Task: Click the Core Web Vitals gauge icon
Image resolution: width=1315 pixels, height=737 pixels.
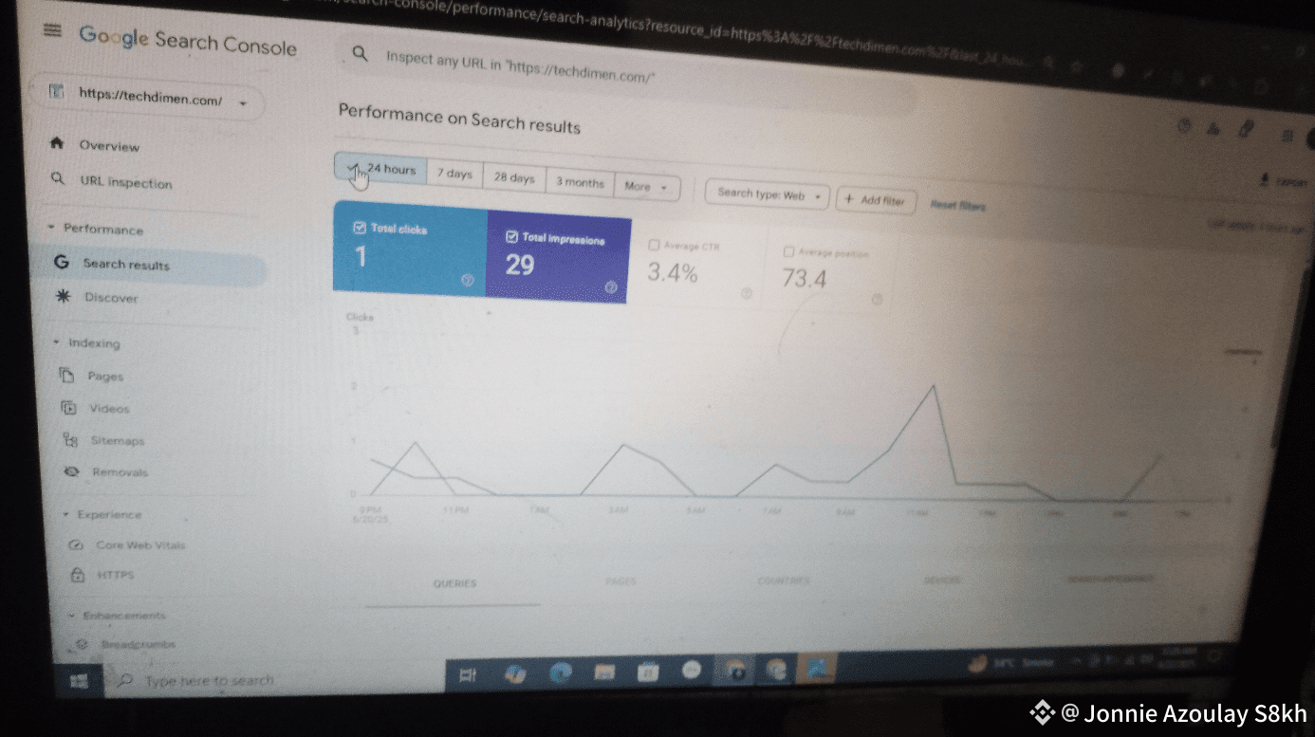Action: click(x=76, y=544)
